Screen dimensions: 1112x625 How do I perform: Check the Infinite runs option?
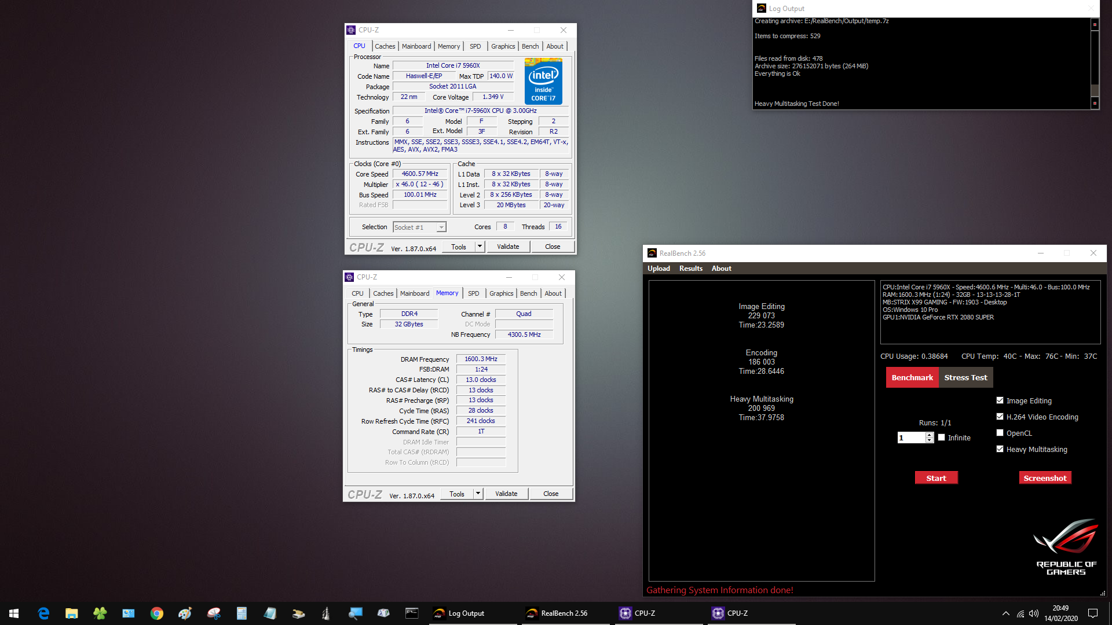pos(941,437)
